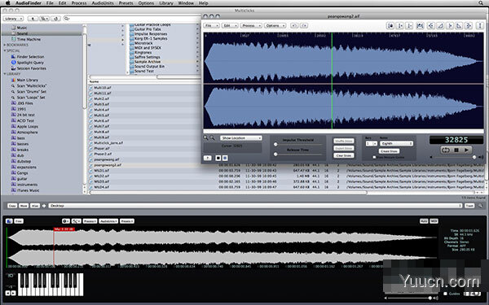
Task: Select the Impulse Responses folder in the browser column
Action: pos(151,34)
